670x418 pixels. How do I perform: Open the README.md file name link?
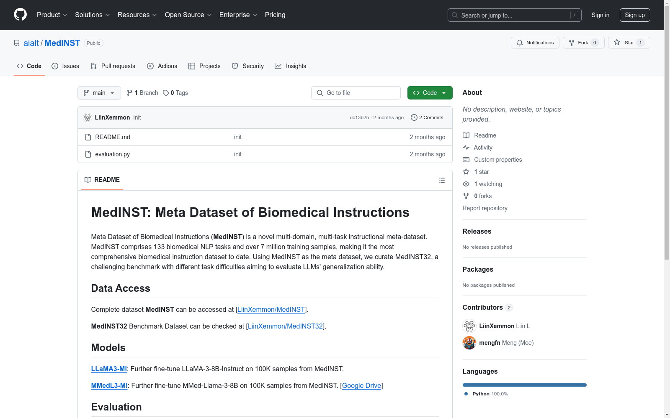pos(113,137)
